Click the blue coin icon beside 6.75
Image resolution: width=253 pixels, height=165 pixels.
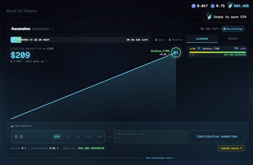(x=213, y=6)
